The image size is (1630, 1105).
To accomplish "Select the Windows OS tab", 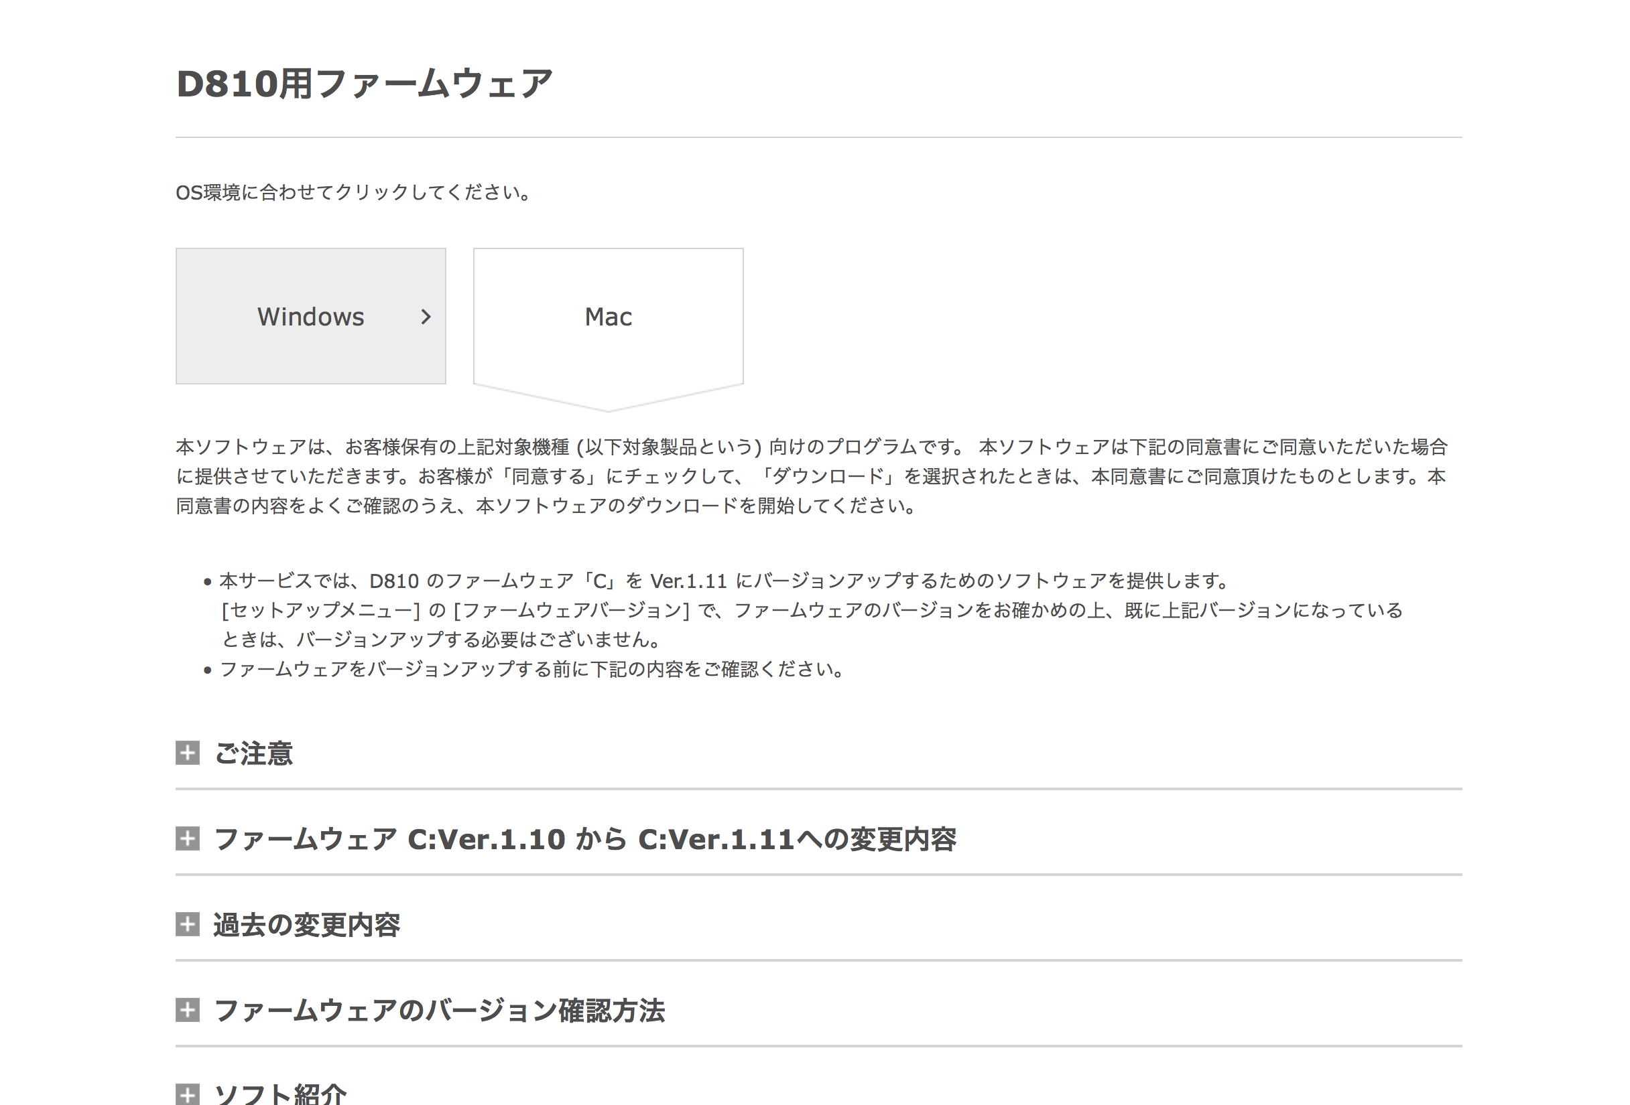I will [x=311, y=316].
